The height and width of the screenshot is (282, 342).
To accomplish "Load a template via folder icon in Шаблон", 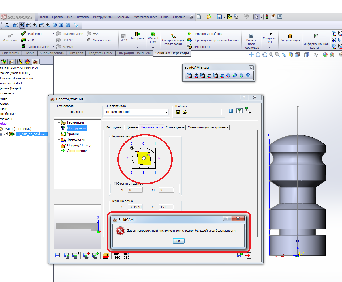I will pyautogui.click(x=185, y=112).
